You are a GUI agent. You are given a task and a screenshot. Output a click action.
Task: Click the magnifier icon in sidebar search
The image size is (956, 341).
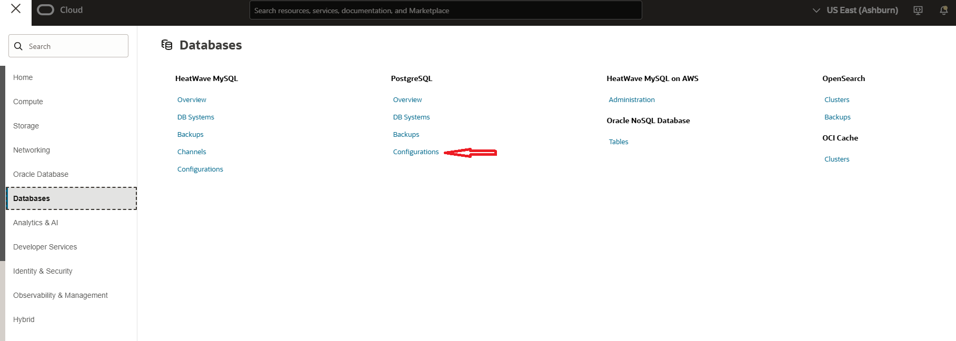(x=18, y=46)
